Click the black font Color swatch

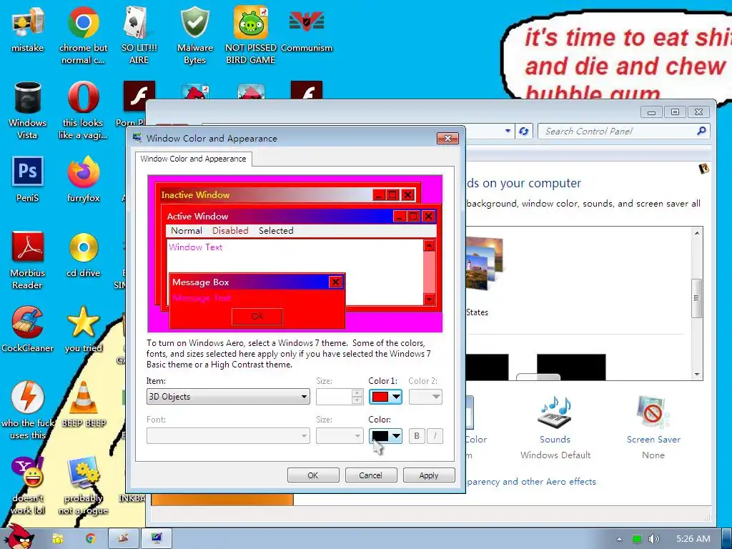(380, 436)
